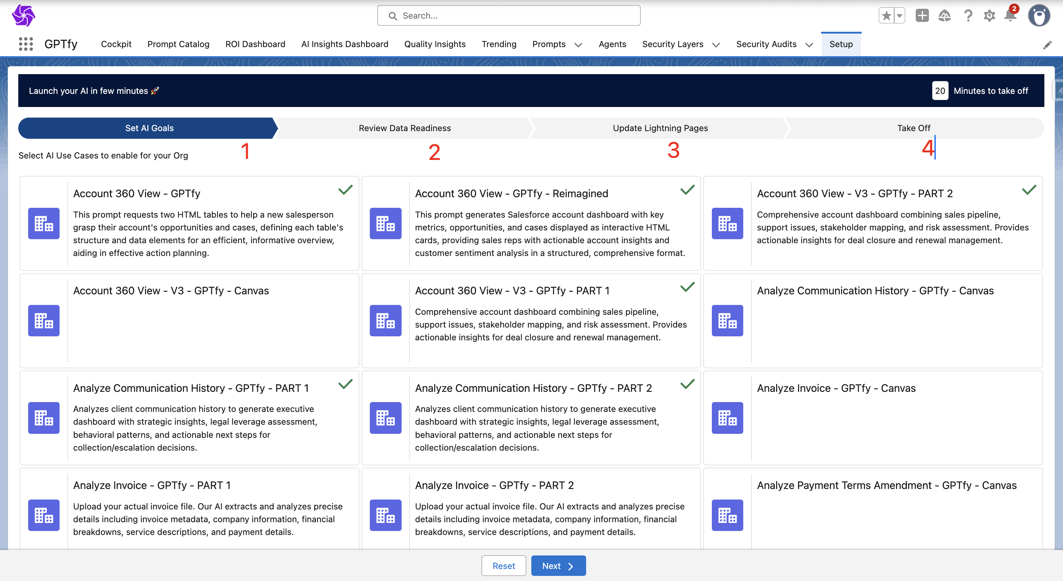Click the Next button
The height and width of the screenshot is (581, 1063).
558,565
